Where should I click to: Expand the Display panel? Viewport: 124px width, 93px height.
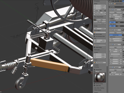click(x=94, y=65)
